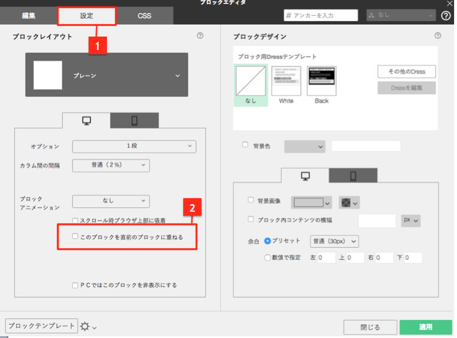The image size is (457, 338).
Task: Open the なし dropdown in top bar
Action: [x=401, y=15]
